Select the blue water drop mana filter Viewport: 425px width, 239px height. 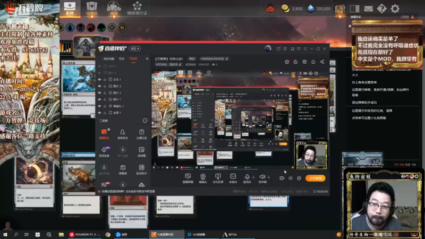pos(70,28)
